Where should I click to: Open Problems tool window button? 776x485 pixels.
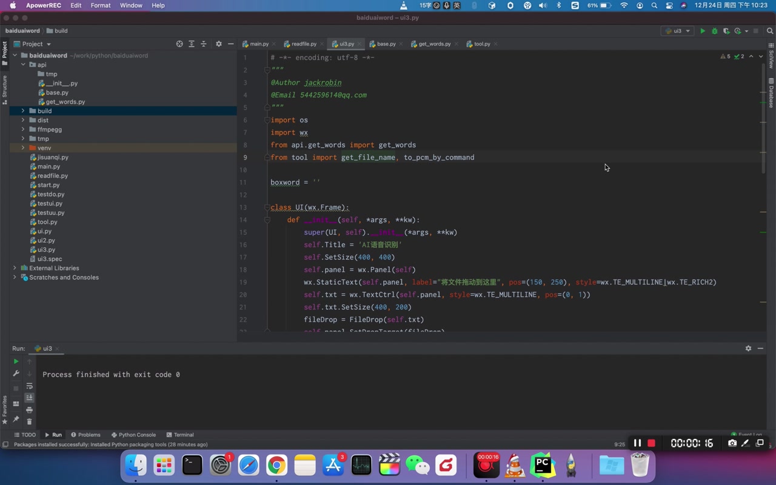pyautogui.click(x=85, y=435)
